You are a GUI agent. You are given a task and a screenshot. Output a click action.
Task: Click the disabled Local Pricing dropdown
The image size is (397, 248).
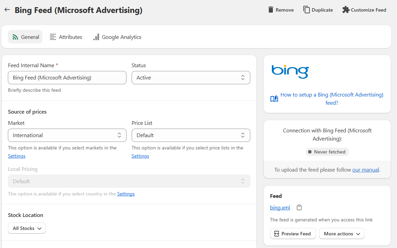click(x=129, y=181)
